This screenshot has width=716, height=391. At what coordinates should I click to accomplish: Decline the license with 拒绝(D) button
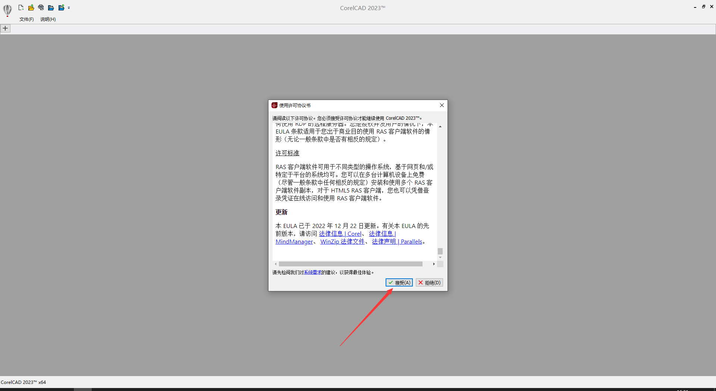pos(429,282)
